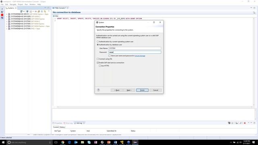Expand SYSTEMDB@HXE (DEVDS) SAP HANA Express + Apps

click(7, 14)
